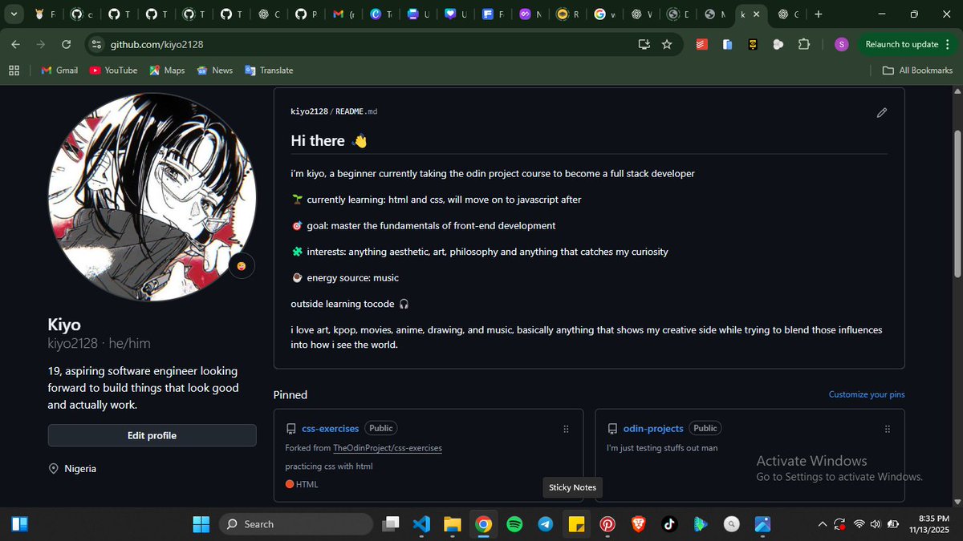
Task: Open the clock and date in taskbar
Action: click(929, 524)
